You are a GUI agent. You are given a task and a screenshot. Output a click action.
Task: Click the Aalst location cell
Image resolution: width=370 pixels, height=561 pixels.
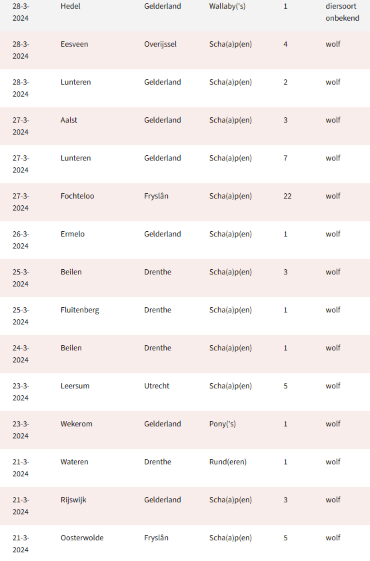(x=69, y=120)
